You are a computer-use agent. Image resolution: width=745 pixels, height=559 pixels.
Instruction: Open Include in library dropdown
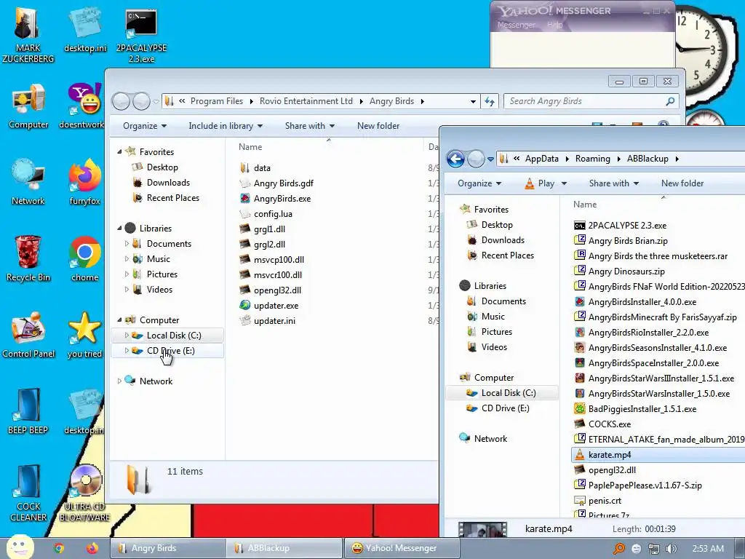tap(226, 126)
